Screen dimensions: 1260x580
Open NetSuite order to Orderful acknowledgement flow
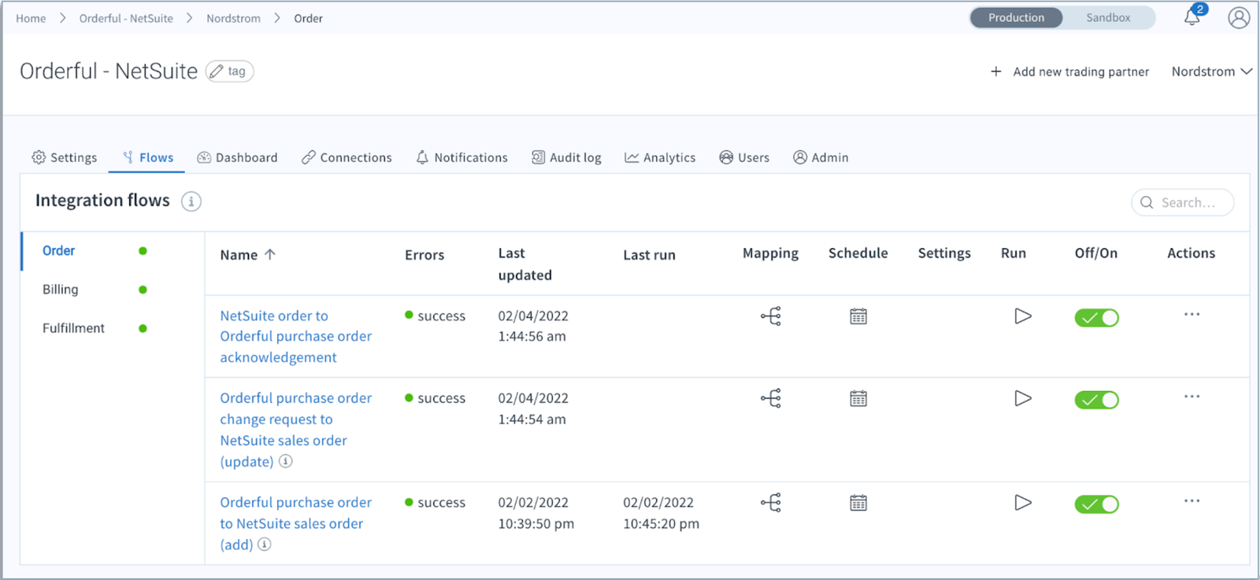[295, 336]
